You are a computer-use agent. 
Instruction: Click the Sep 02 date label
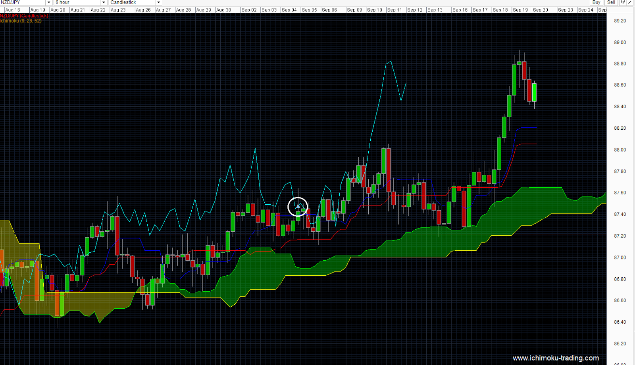point(249,10)
